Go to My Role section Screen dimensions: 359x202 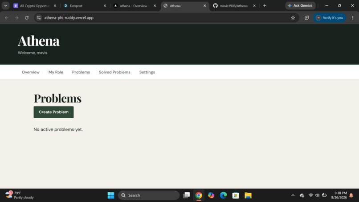[56, 72]
